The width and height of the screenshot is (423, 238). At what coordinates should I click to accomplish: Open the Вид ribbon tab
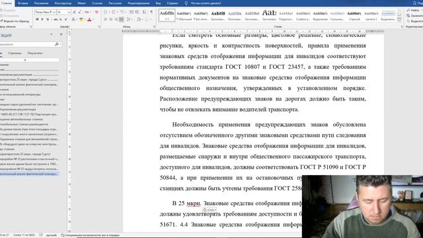pyautogui.click(x=158, y=3)
